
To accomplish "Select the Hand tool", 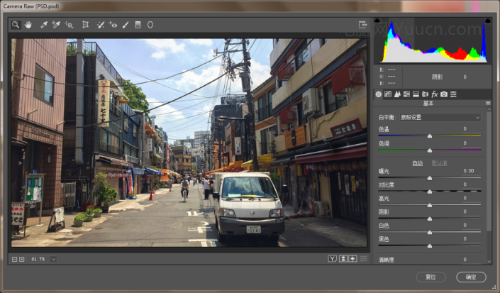I will coord(28,25).
